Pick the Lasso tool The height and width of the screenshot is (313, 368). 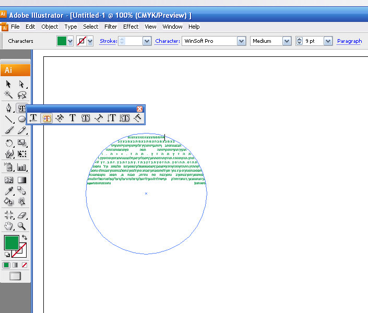pyautogui.click(x=21, y=95)
